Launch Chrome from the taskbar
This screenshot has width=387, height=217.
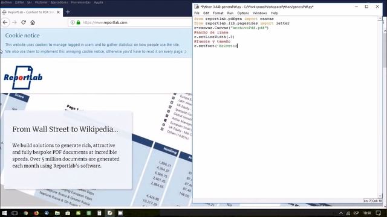point(25,213)
